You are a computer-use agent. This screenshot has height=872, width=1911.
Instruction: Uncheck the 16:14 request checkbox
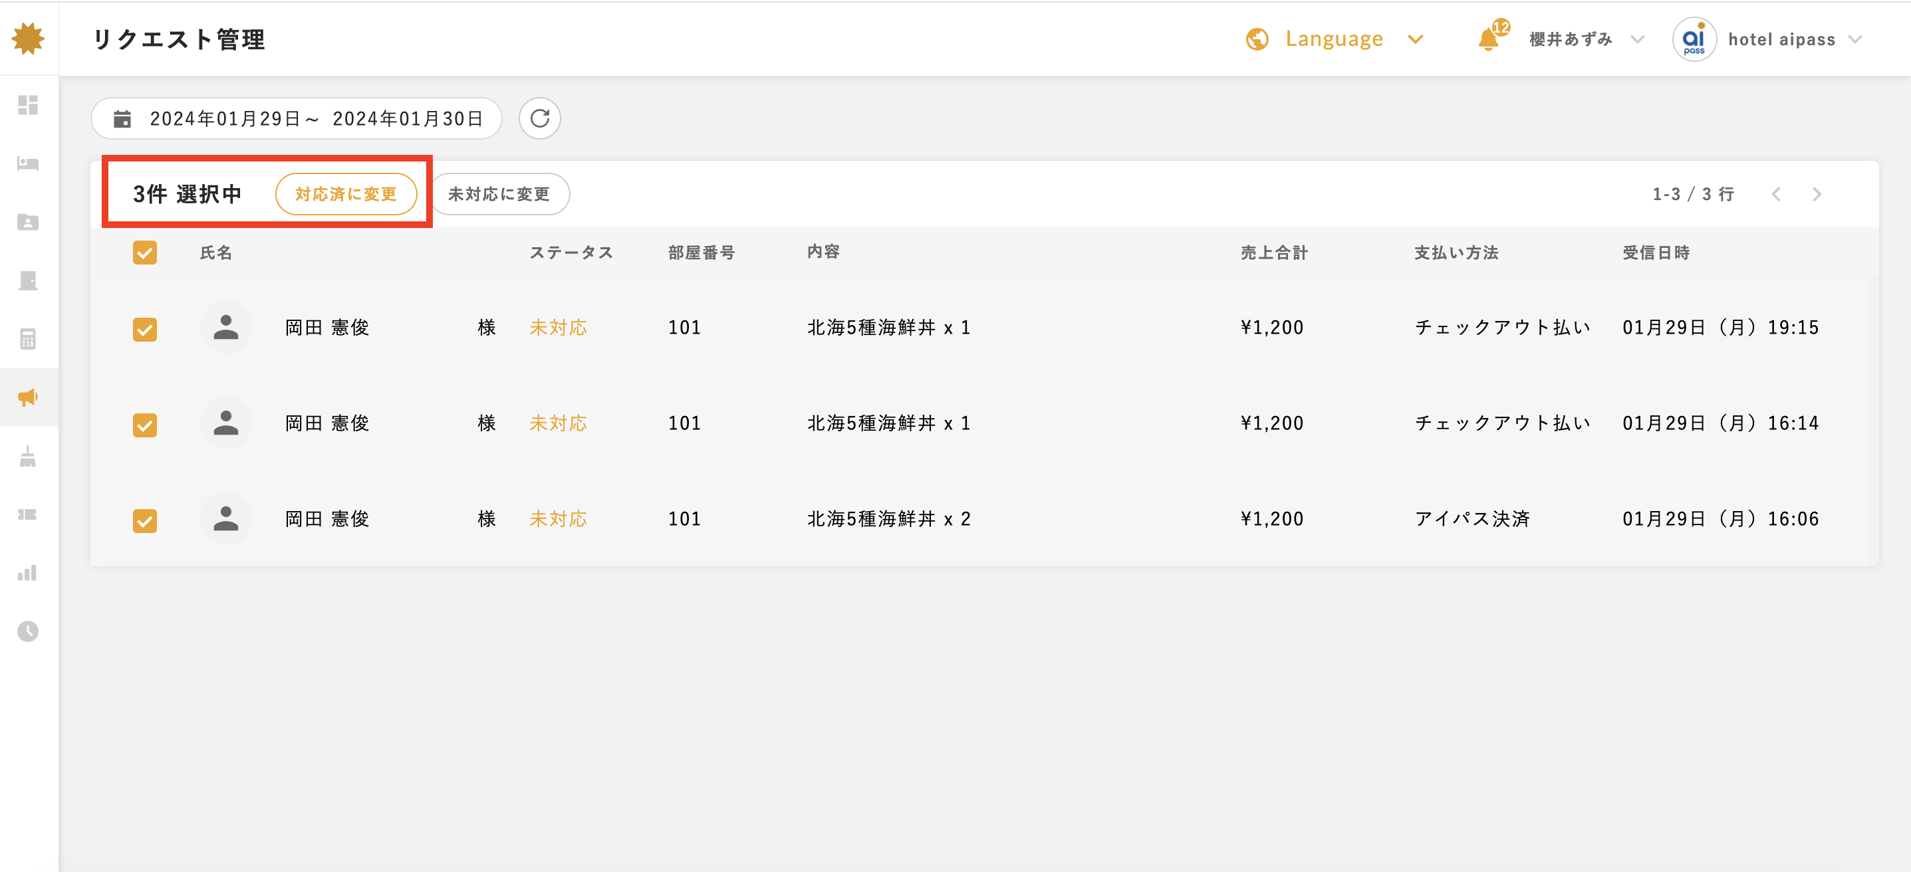pyautogui.click(x=145, y=424)
